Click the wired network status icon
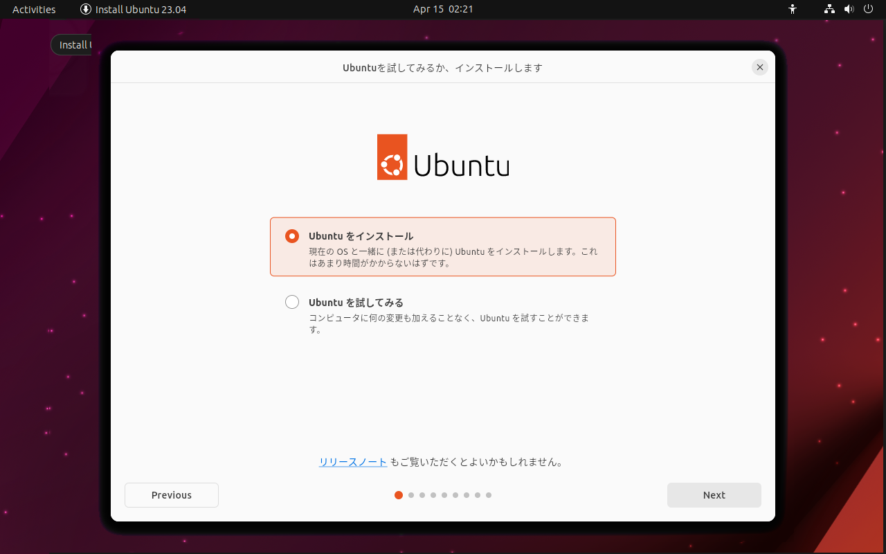The image size is (886, 554). point(829,9)
